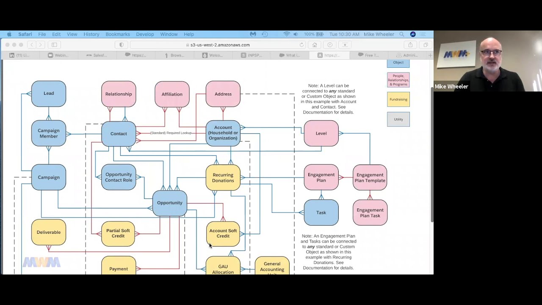Screen dimensions: 542x305
Task: Click the Time Machine menu bar icon
Action: [265, 34]
